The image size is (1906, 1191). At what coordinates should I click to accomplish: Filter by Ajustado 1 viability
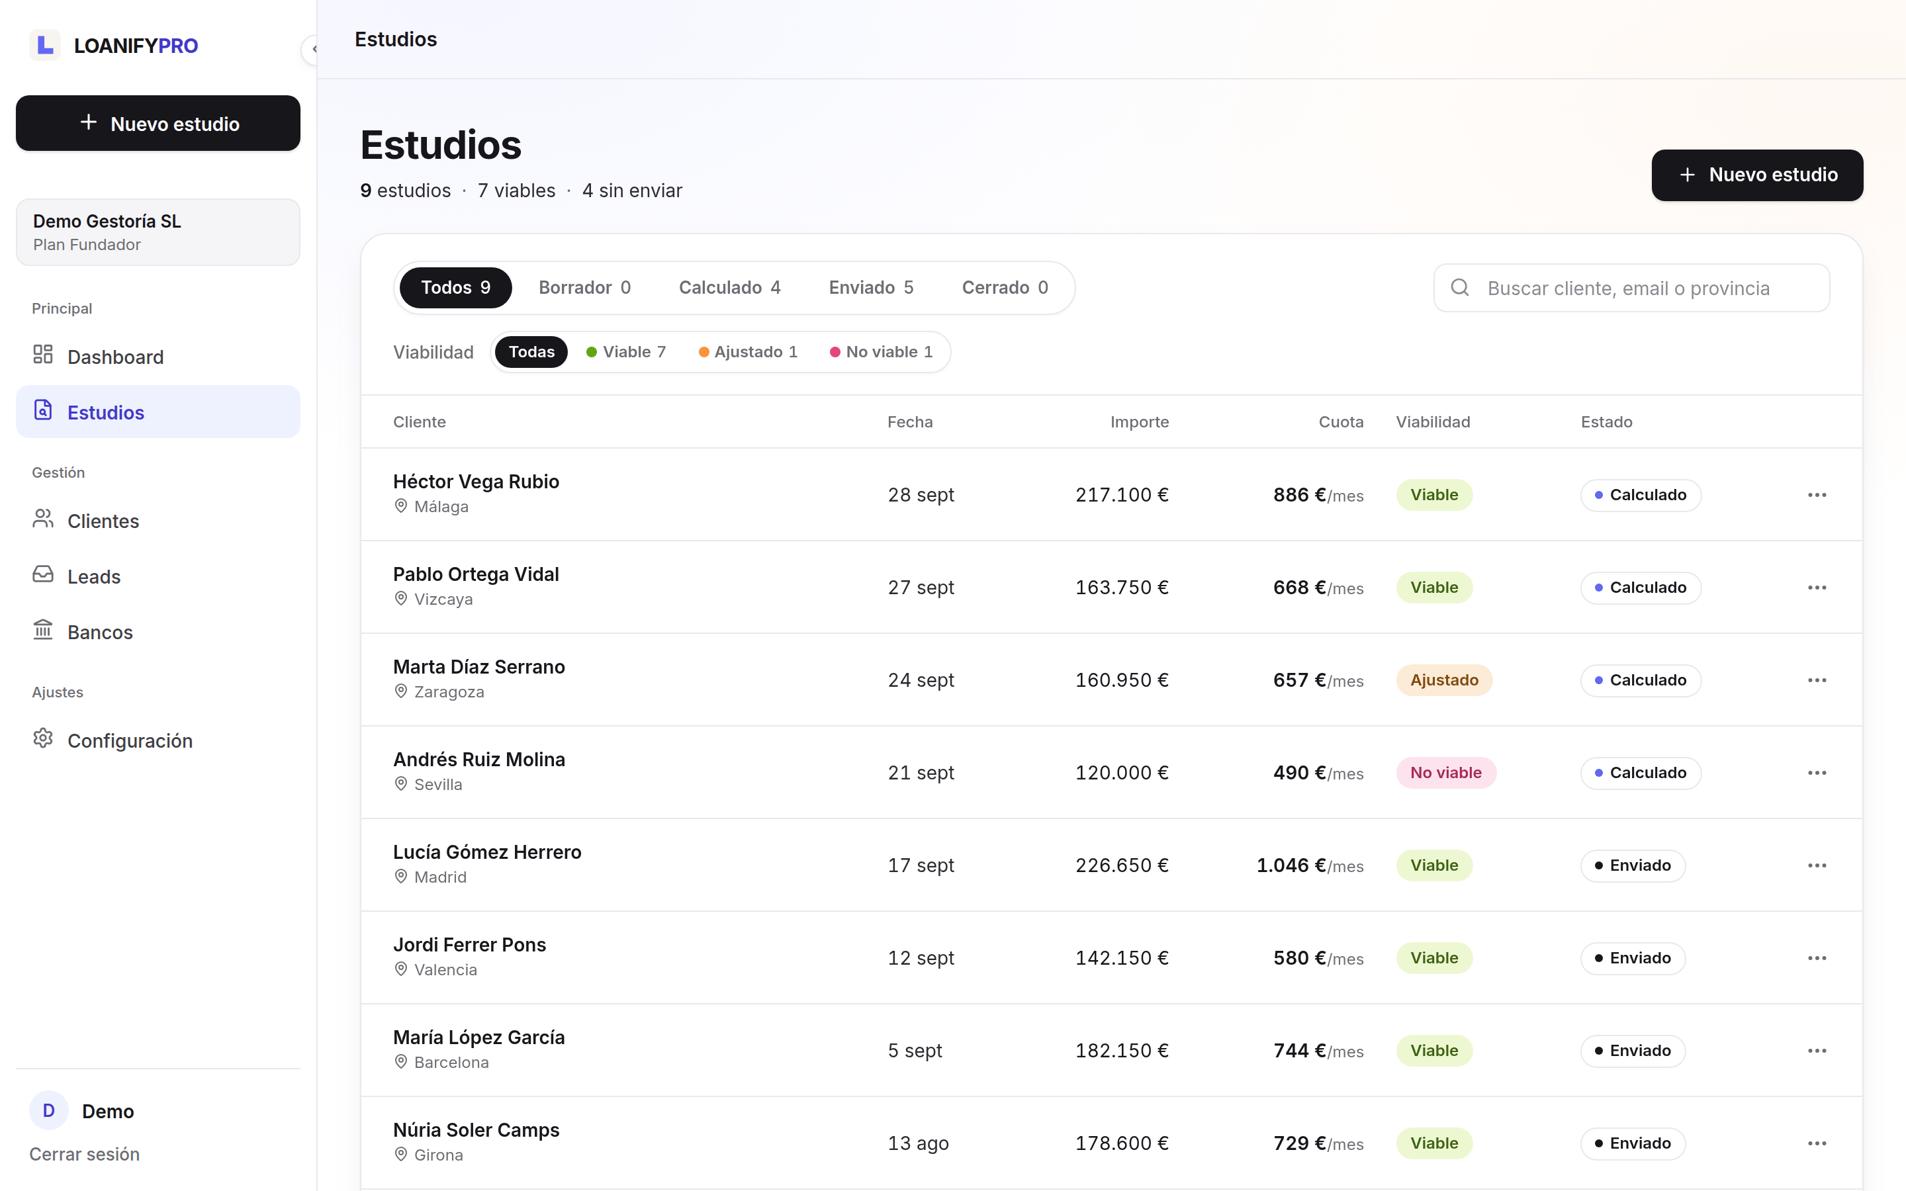[749, 352]
